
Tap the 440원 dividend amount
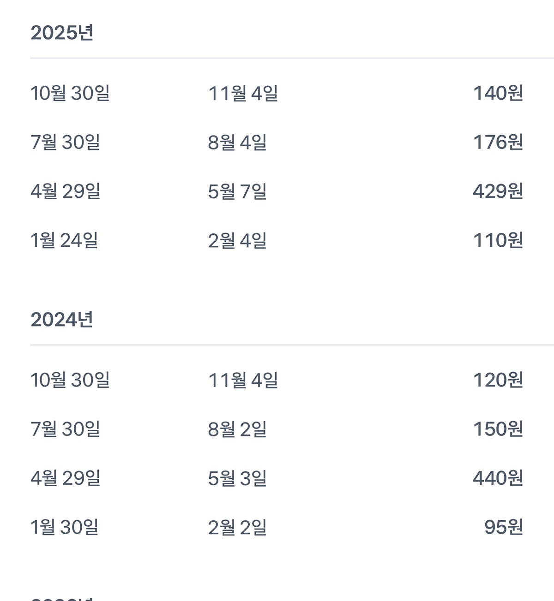click(498, 478)
